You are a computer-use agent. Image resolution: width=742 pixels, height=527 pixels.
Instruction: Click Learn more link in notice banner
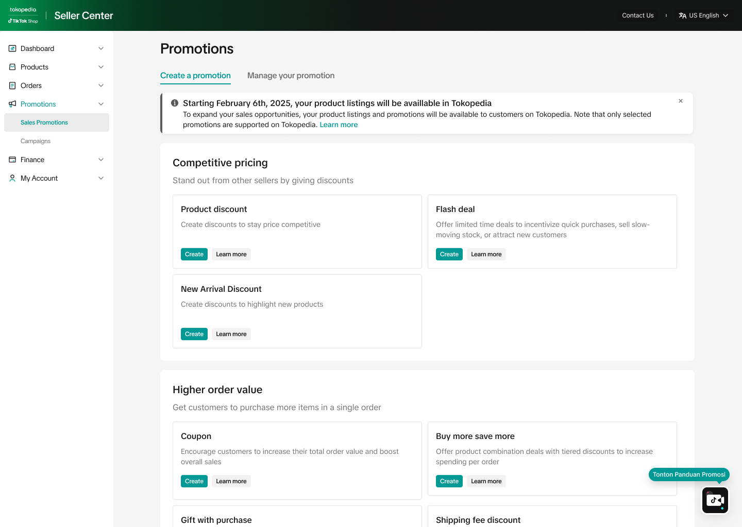coord(339,125)
